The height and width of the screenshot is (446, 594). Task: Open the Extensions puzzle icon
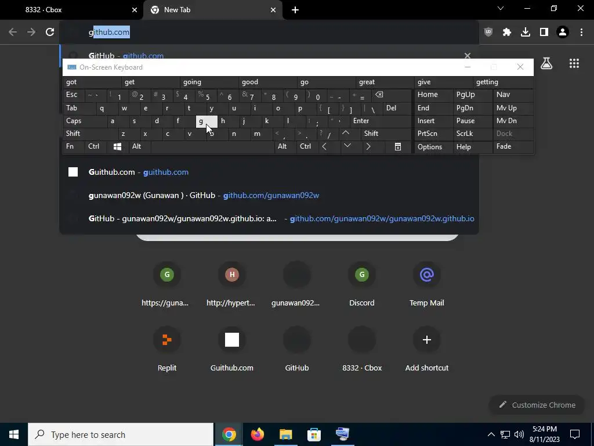[x=507, y=32]
